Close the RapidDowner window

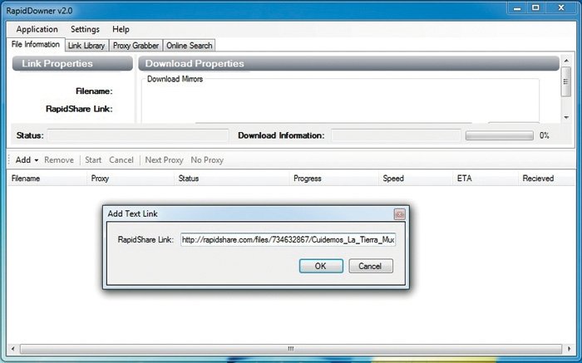[x=561, y=8]
